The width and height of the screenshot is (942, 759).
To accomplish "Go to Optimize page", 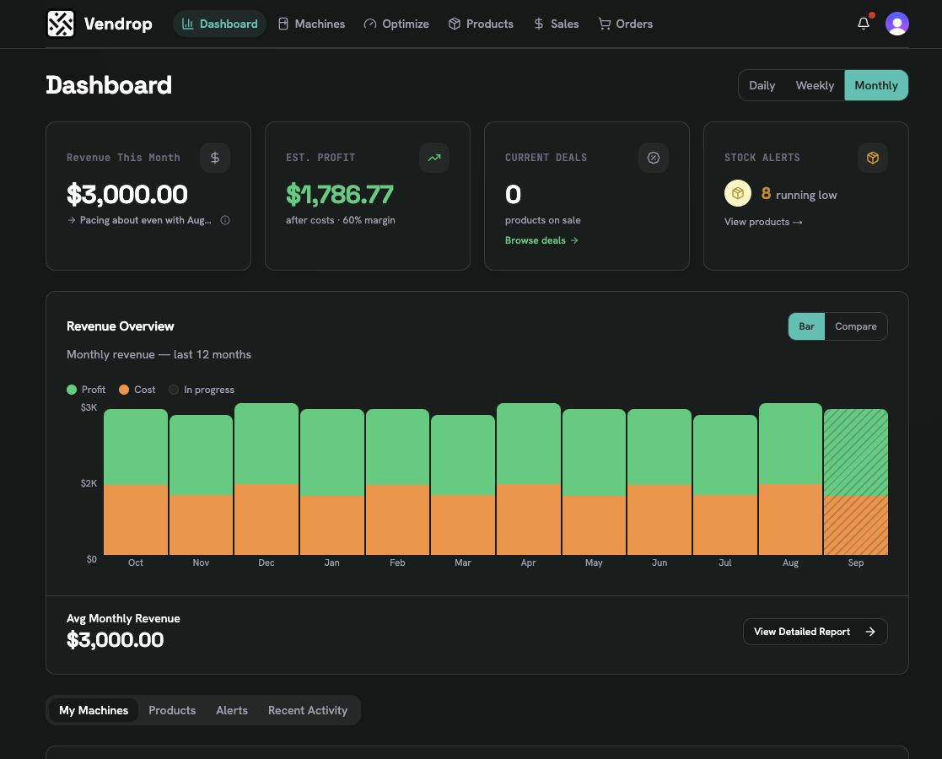I will 396,24.
